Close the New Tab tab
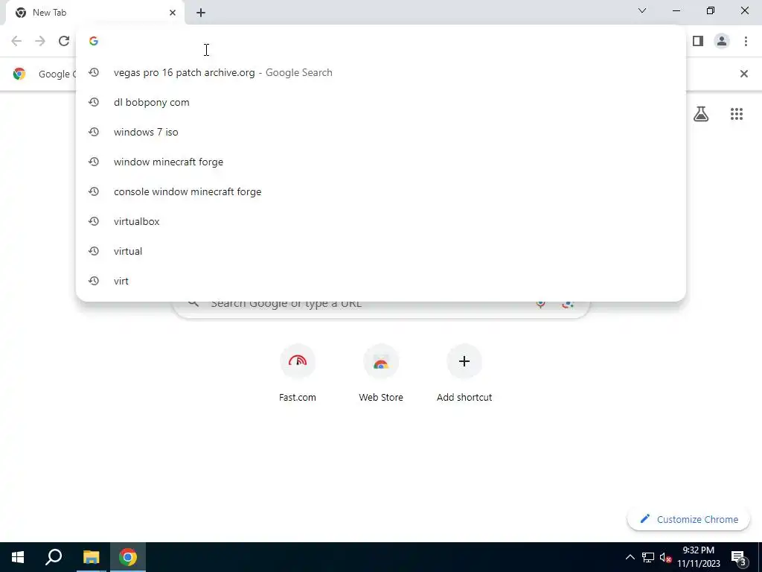The image size is (762, 572). pyautogui.click(x=172, y=13)
